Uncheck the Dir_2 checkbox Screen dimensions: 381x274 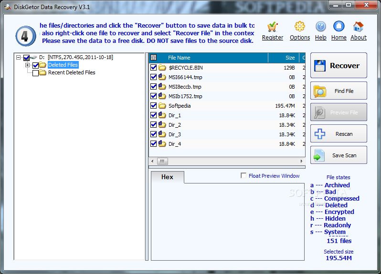153,125
